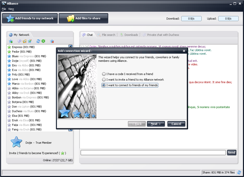Click the Alliance logo in the title bar
The width and height of the screenshot is (244, 177).
click(4, 3)
